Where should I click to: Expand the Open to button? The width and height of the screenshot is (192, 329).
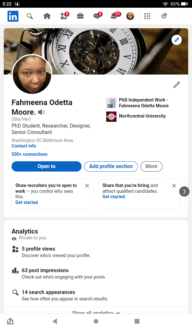pyautogui.click(x=46, y=166)
